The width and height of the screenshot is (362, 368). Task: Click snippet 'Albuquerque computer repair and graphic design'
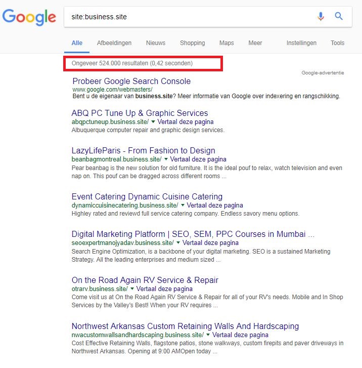[148, 130]
